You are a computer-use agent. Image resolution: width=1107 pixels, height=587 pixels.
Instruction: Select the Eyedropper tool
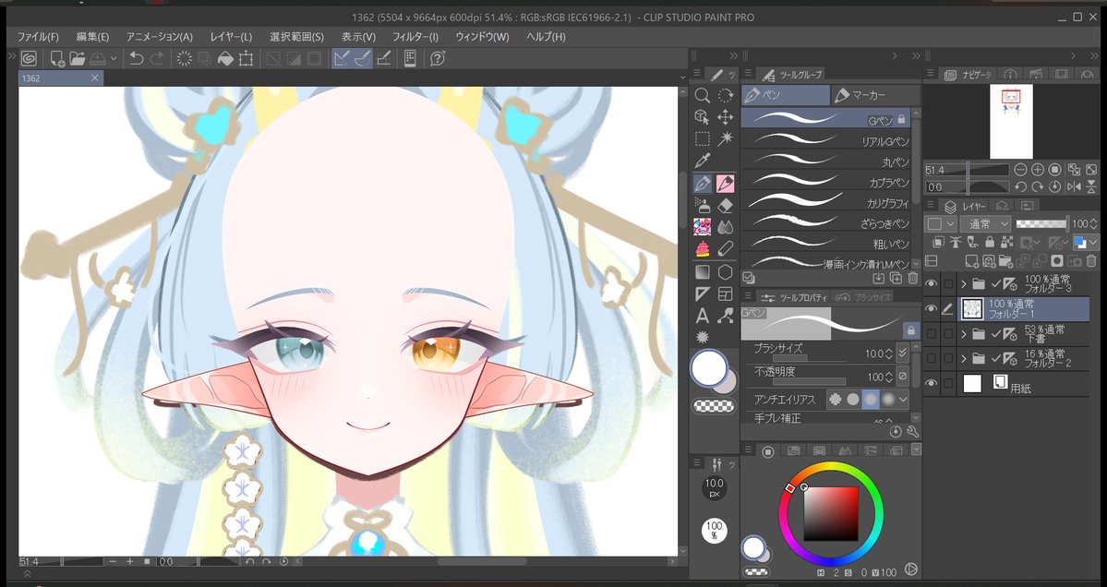[702, 161]
